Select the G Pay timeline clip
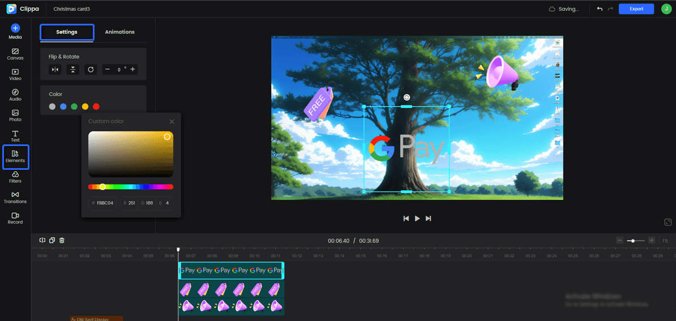This screenshot has width=676, height=321. click(231, 270)
